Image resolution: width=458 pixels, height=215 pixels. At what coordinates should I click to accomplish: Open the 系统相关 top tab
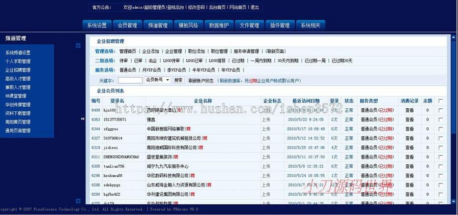(x=310, y=25)
